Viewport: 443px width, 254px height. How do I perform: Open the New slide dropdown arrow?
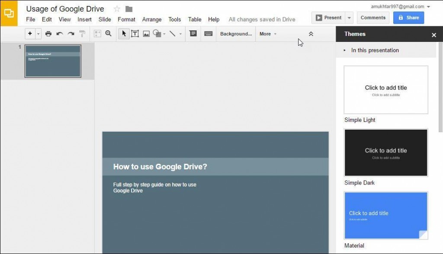(x=38, y=34)
